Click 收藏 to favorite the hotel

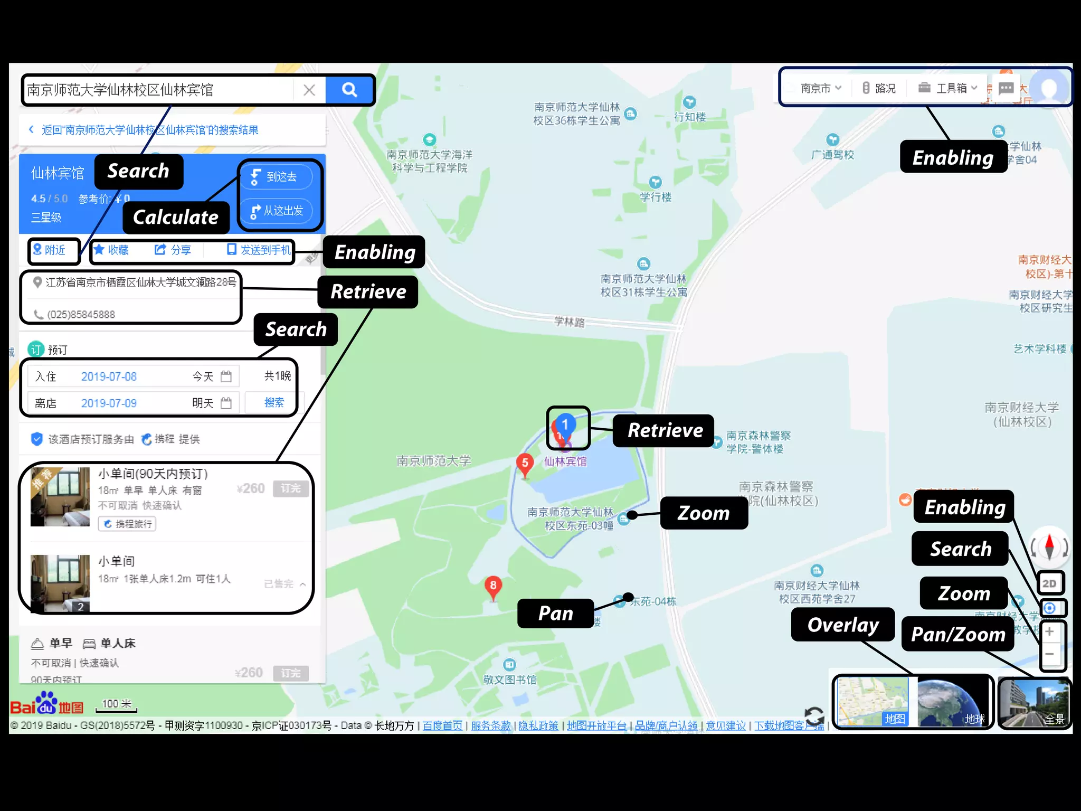[x=112, y=250]
